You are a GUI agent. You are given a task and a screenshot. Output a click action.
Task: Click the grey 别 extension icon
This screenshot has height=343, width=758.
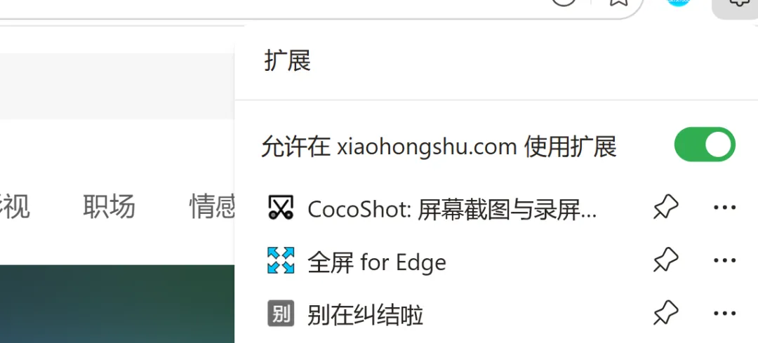point(281,314)
